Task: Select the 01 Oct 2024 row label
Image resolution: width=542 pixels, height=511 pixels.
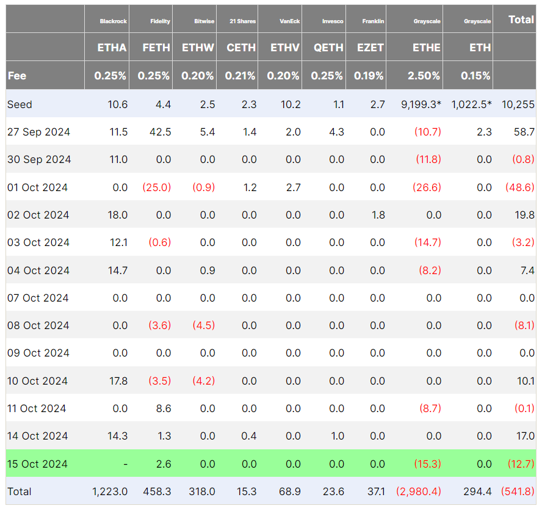Action: (x=38, y=187)
